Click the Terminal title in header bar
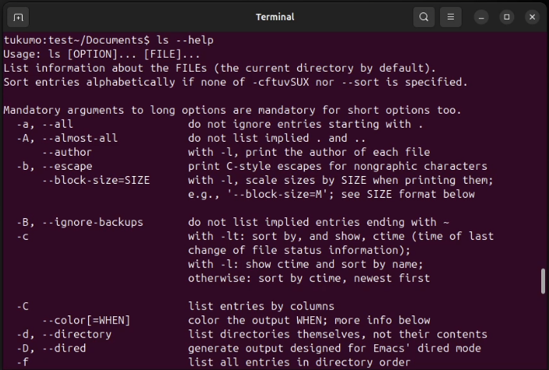The height and width of the screenshot is (370, 549). 274,16
